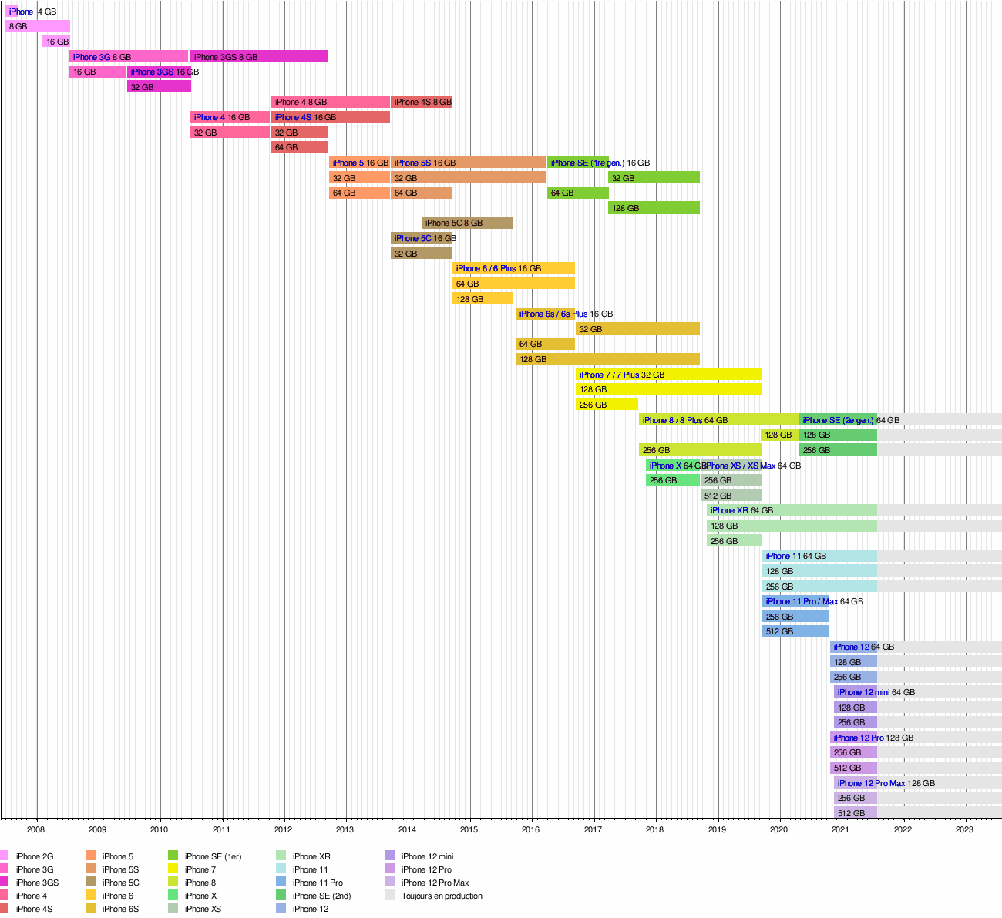The image size is (1002, 918).
Task: Select the iPhone 12 Pro Max legend swatch
Action: [389, 883]
